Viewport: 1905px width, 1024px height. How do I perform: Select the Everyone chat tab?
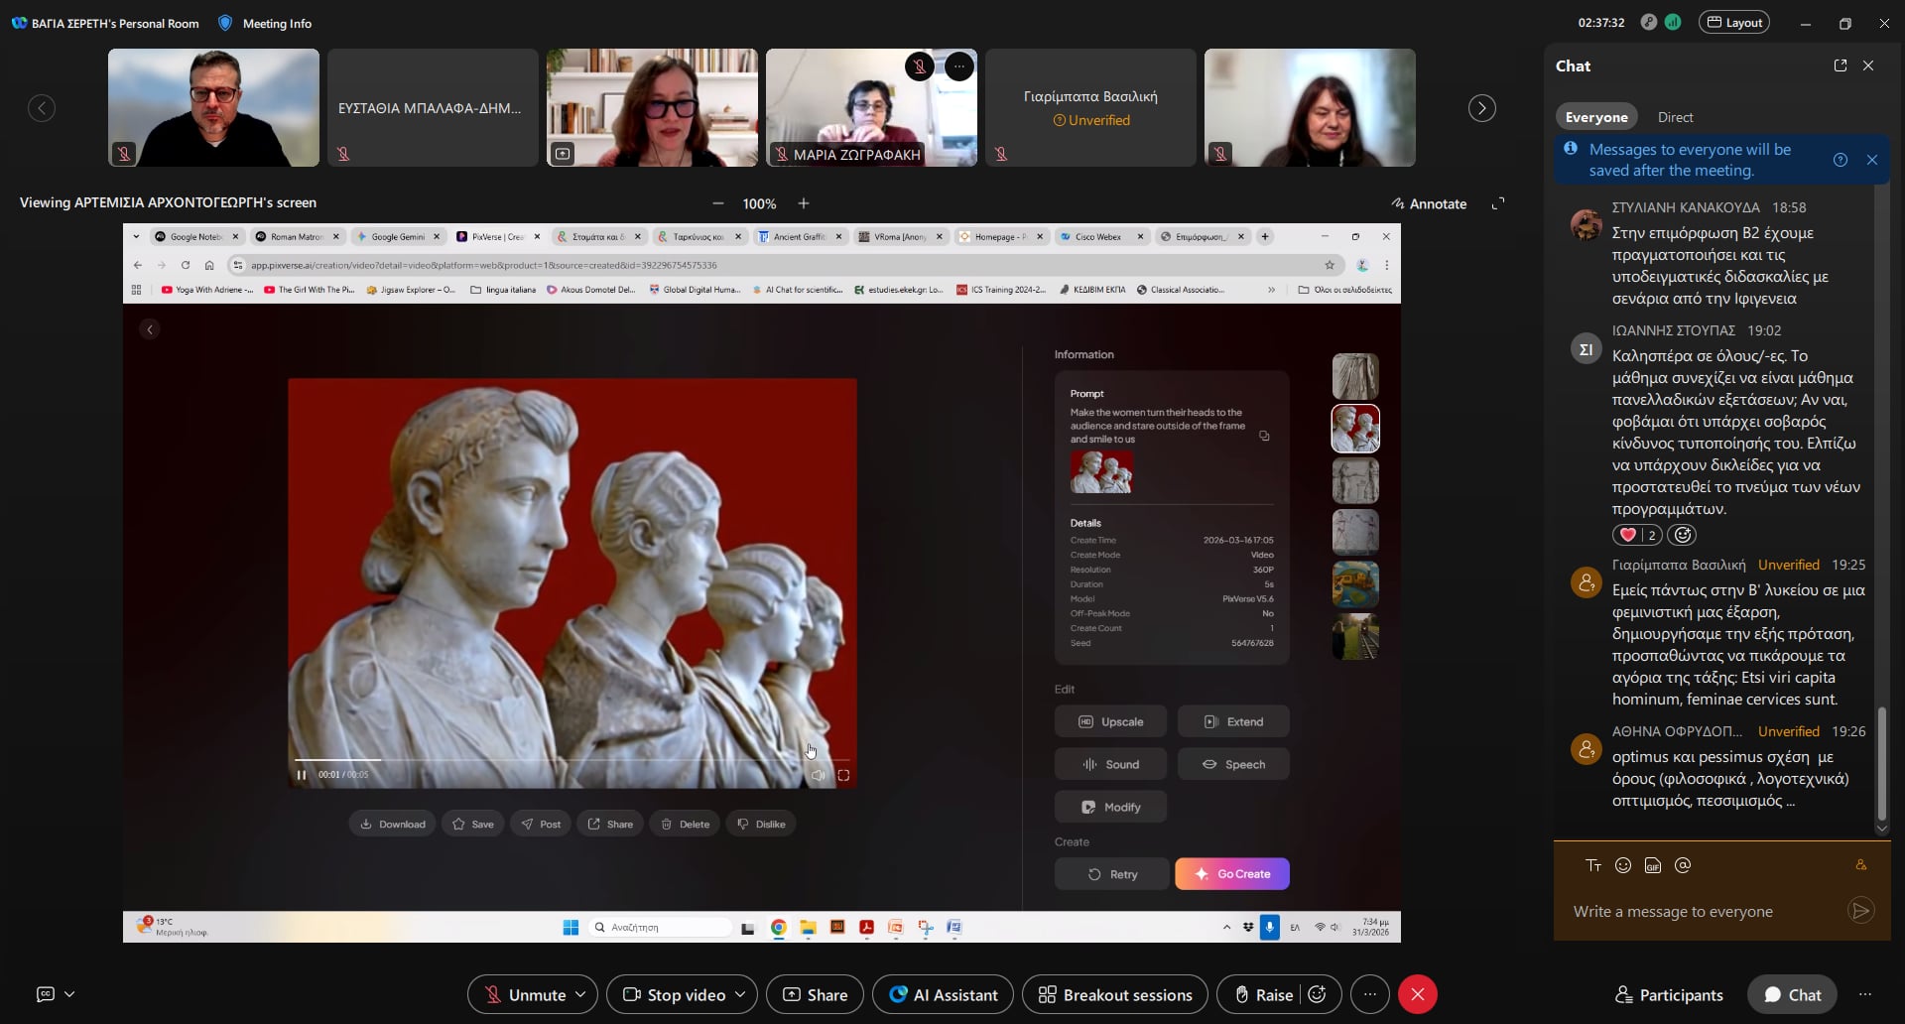pyautogui.click(x=1596, y=117)
